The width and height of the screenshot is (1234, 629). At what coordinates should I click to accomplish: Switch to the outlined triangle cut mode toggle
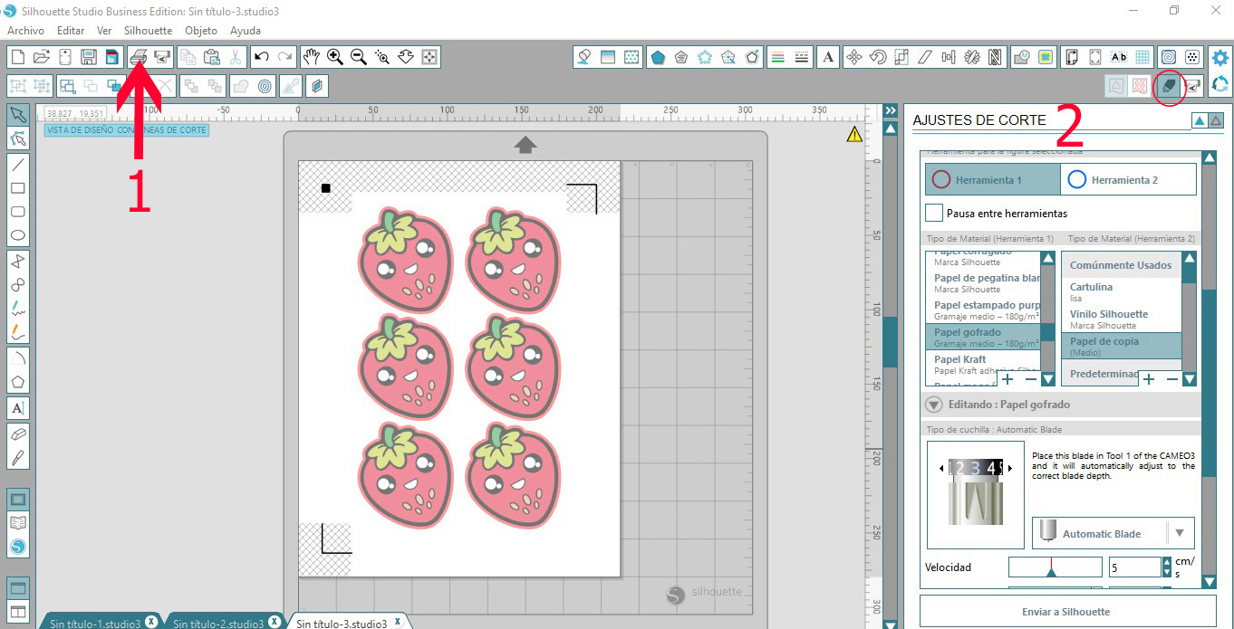point(1216,120)
